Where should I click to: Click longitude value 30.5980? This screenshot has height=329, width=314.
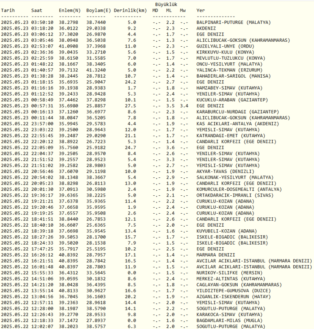96,189
